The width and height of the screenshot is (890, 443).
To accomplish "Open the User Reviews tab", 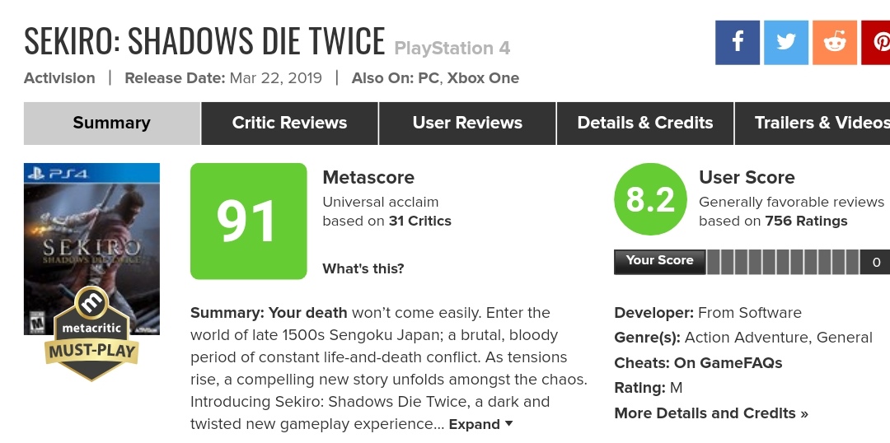I will coord(467,124).
